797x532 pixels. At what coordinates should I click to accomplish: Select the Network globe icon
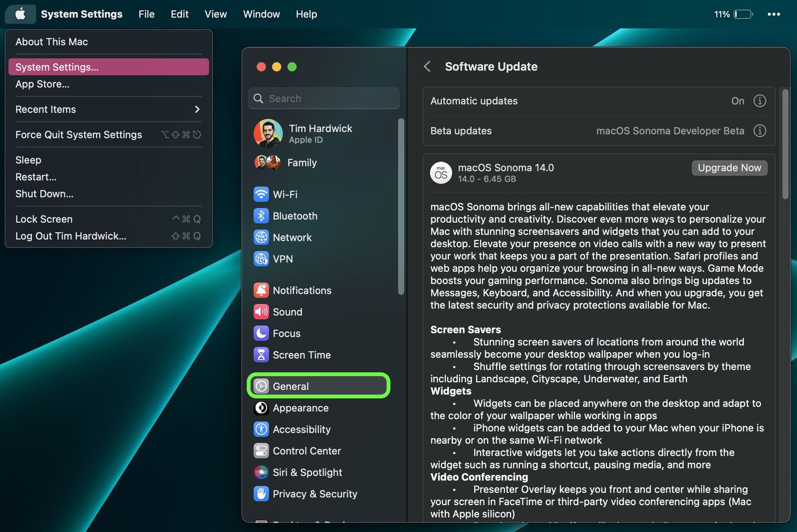[261, 237]
